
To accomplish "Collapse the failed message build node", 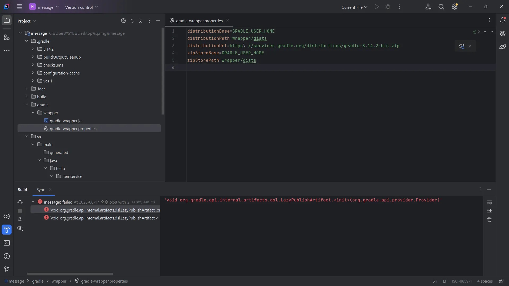I will (x=33, y=202).
